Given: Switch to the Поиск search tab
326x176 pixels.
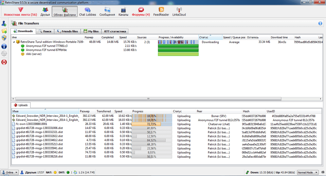Looking at the screenshot, I should pyautogui.click(x=45, y=31).
